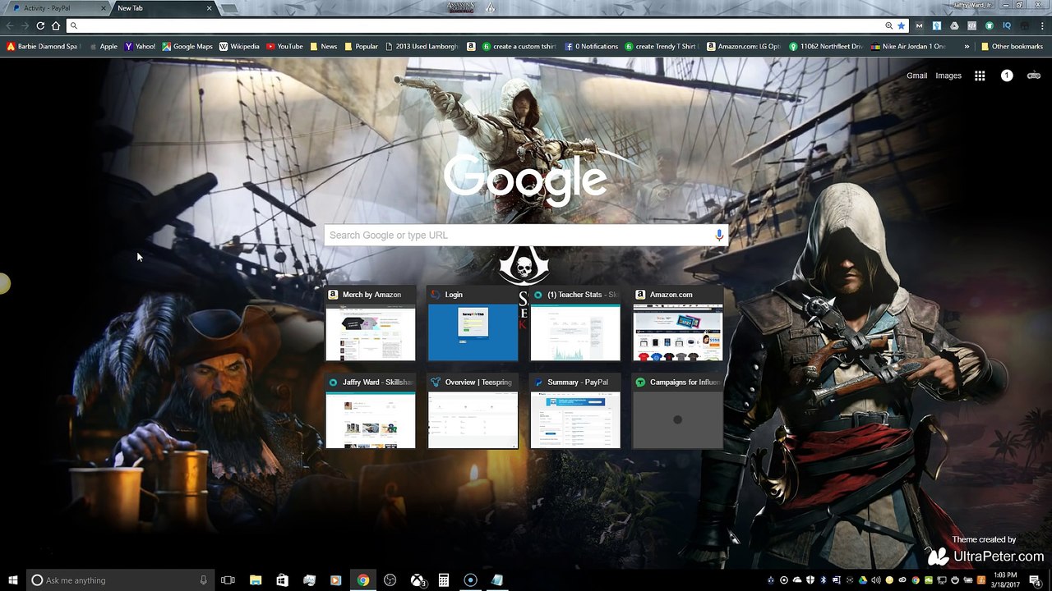Image resolution: width=1052 pixels, height=591 pixels.
Task: Open Google notifications badge showing 1
Action: [1007, 76]
